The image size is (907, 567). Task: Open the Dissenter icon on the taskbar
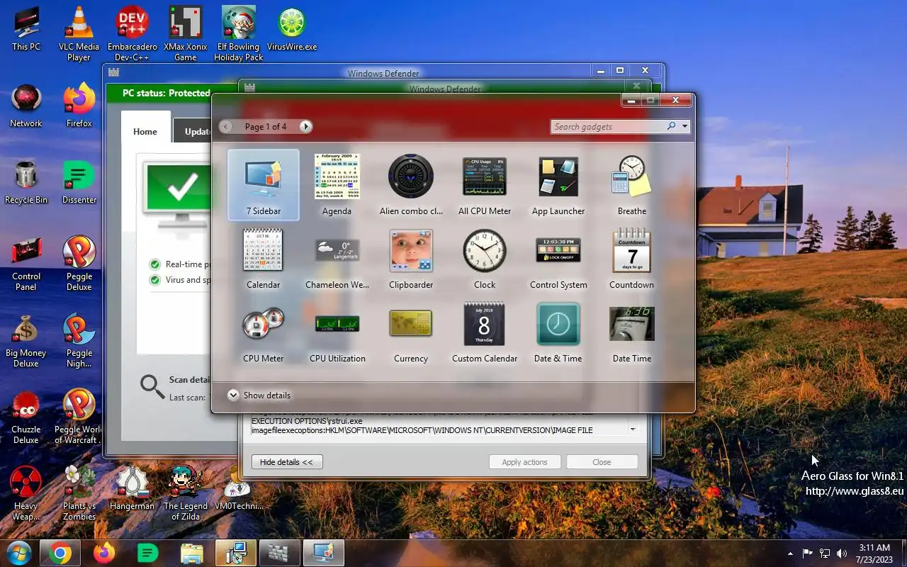click(148, 553)
